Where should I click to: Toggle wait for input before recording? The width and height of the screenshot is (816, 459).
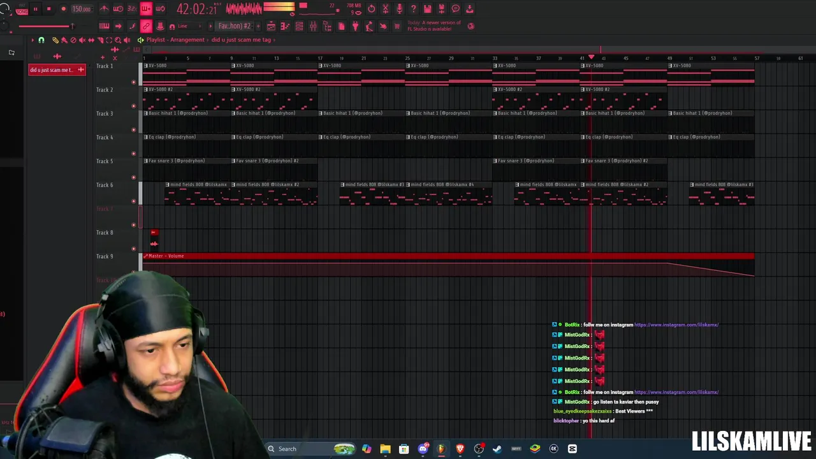click(x=118, y=9)
